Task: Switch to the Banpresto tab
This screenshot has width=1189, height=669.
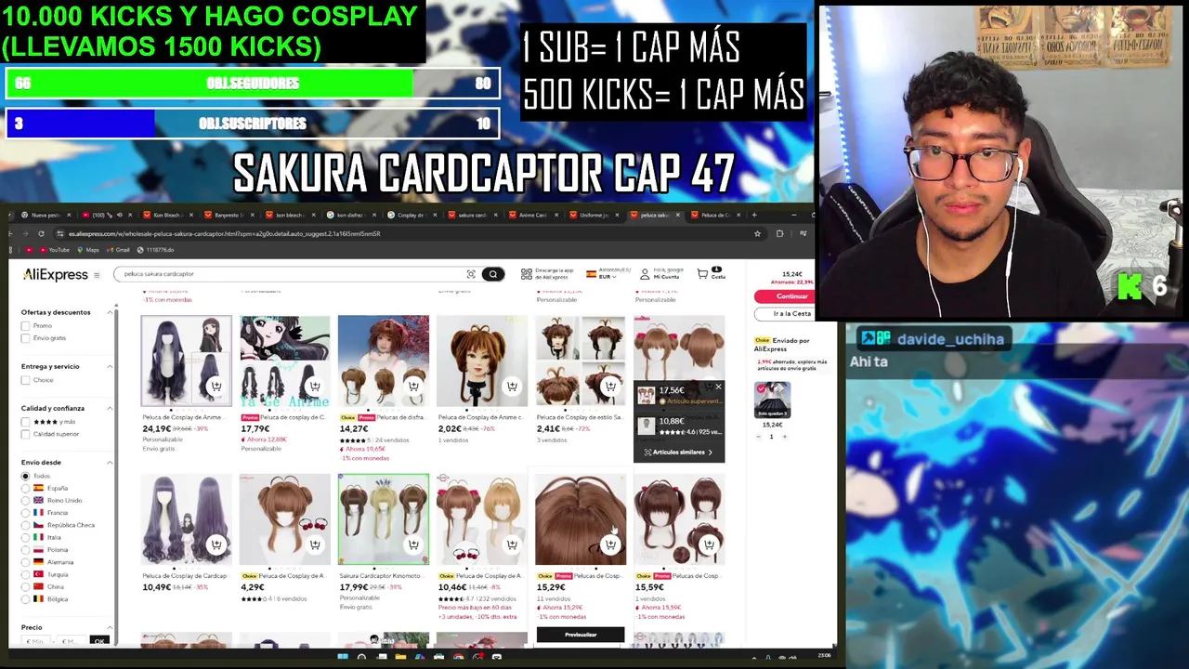Action: pos(229,215)
